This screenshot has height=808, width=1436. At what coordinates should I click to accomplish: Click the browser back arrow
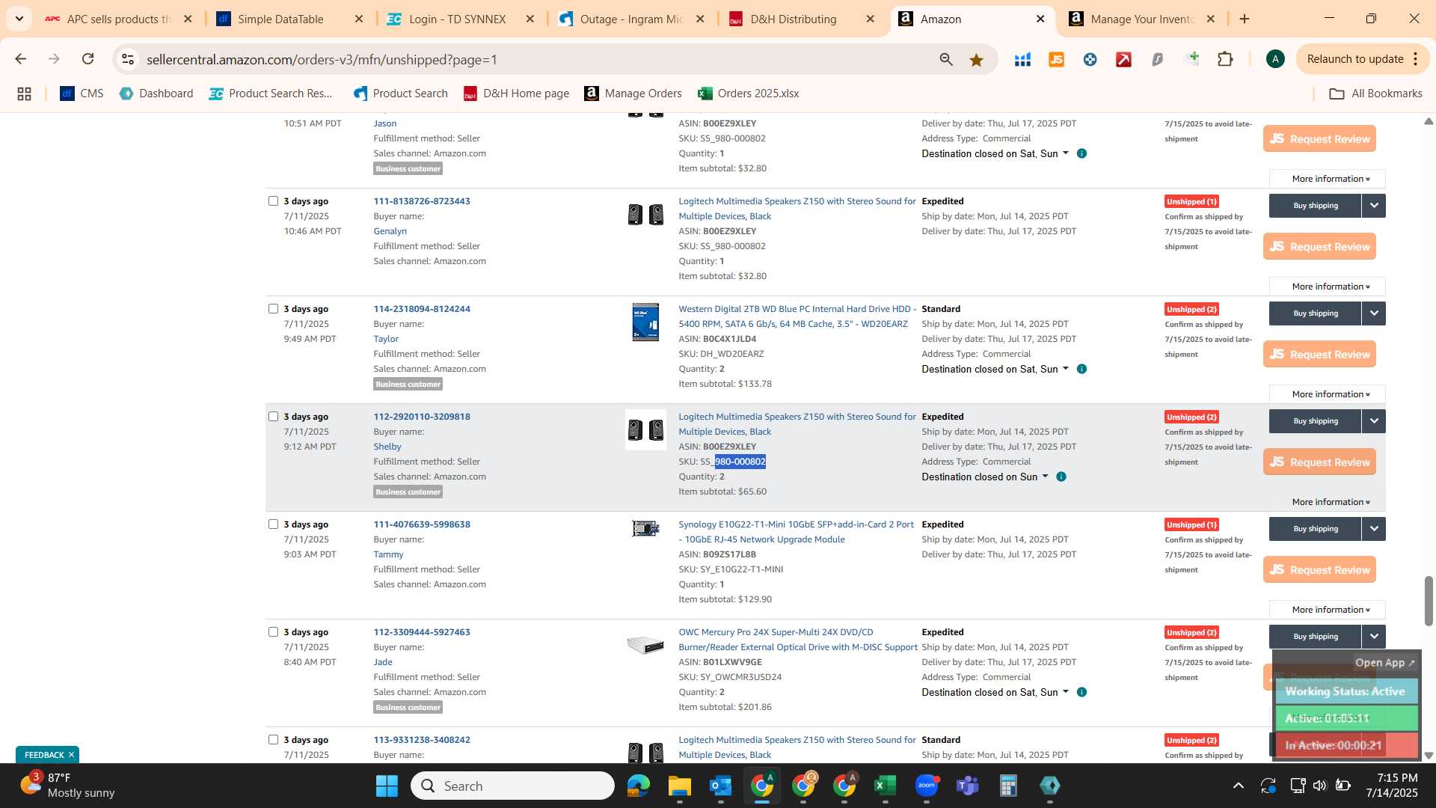tap(21, 59)
